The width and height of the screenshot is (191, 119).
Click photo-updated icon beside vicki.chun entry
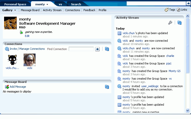[119, 33]
